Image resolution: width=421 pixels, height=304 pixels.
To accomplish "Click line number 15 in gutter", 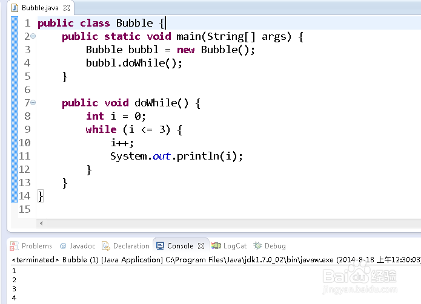I will point(24,209).
